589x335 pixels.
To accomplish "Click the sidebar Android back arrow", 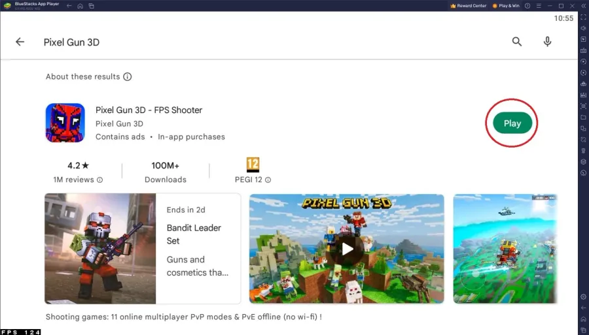I will pos(583,308).
